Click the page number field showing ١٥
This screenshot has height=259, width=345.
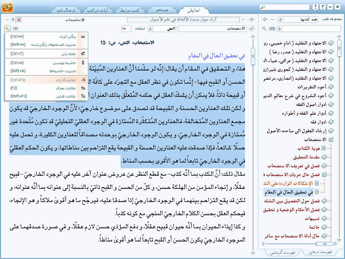126,29
